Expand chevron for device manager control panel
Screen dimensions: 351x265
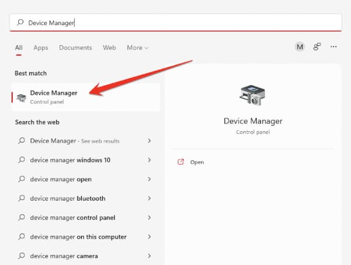149,218
